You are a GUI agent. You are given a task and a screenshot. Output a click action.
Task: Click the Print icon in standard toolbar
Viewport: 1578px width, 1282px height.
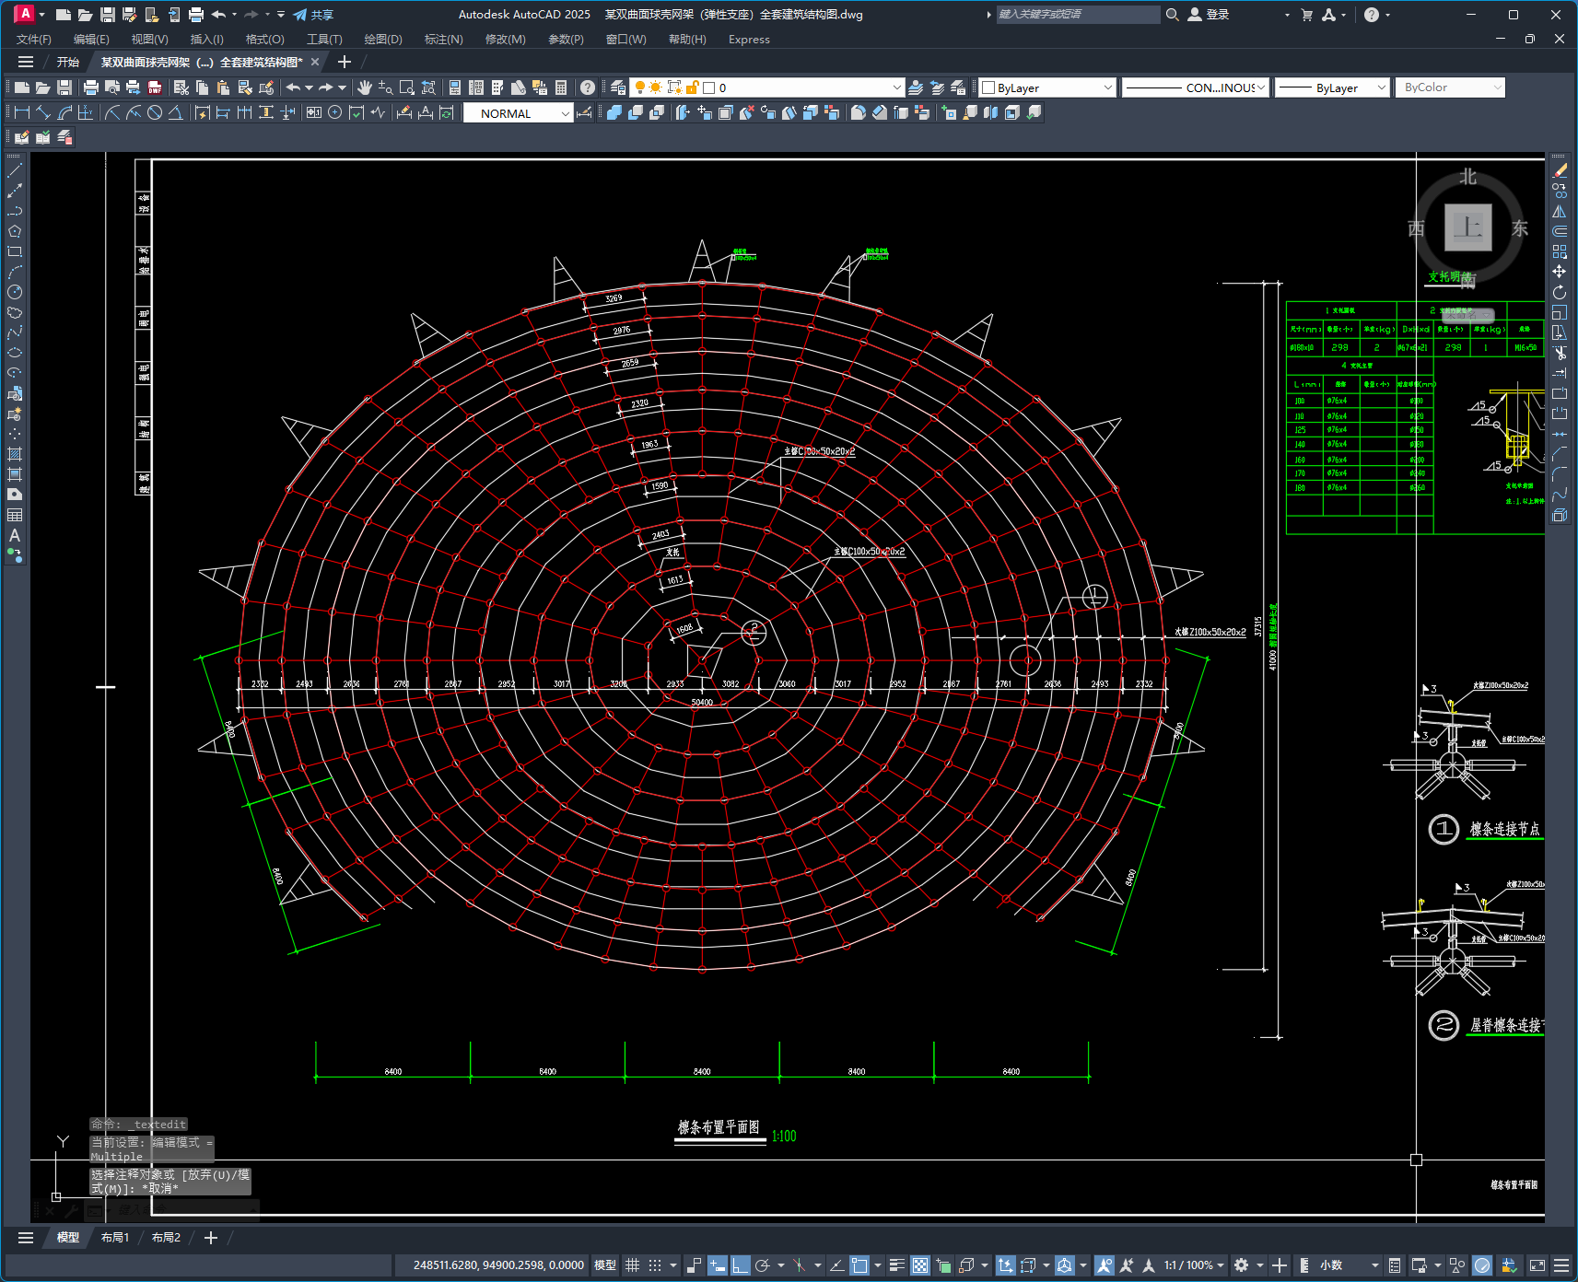90,87
